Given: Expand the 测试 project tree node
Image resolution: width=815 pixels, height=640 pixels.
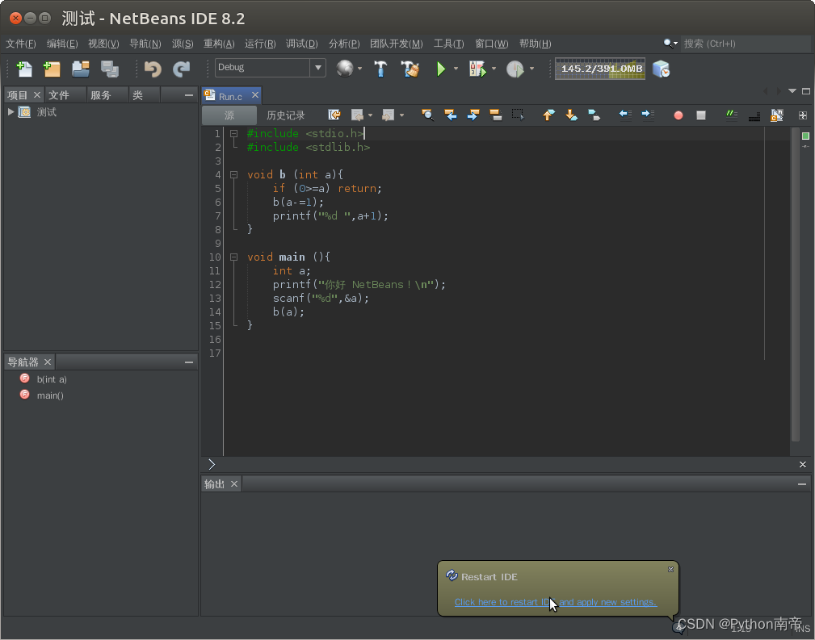Looking at the screenshot, I should click(x=11, y=111).
